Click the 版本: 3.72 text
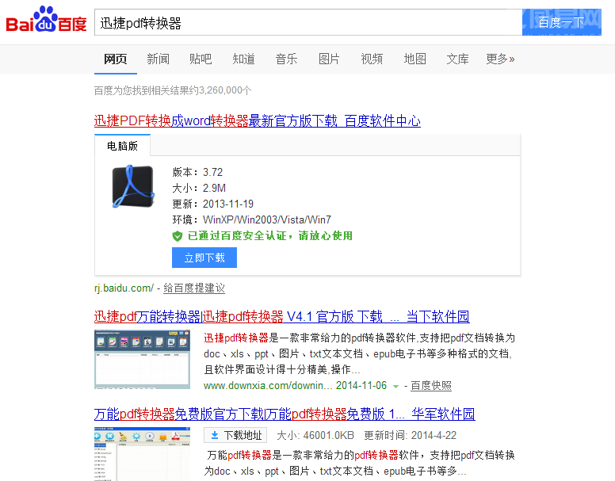 (197, 172)
